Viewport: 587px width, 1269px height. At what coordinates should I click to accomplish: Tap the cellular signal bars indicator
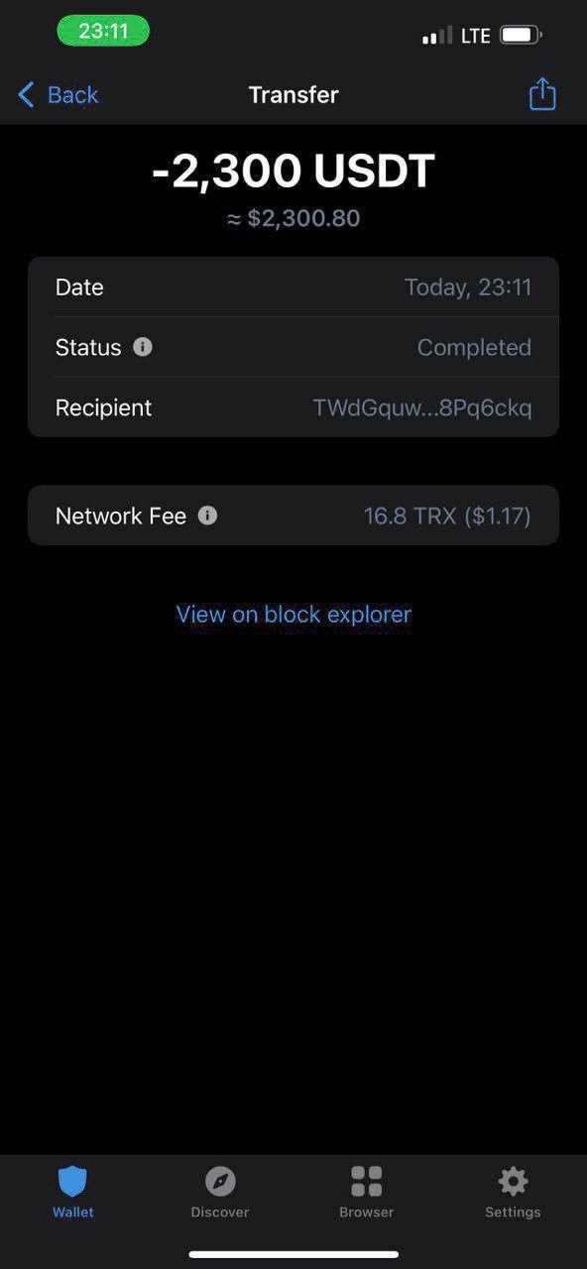coord(436,36)
